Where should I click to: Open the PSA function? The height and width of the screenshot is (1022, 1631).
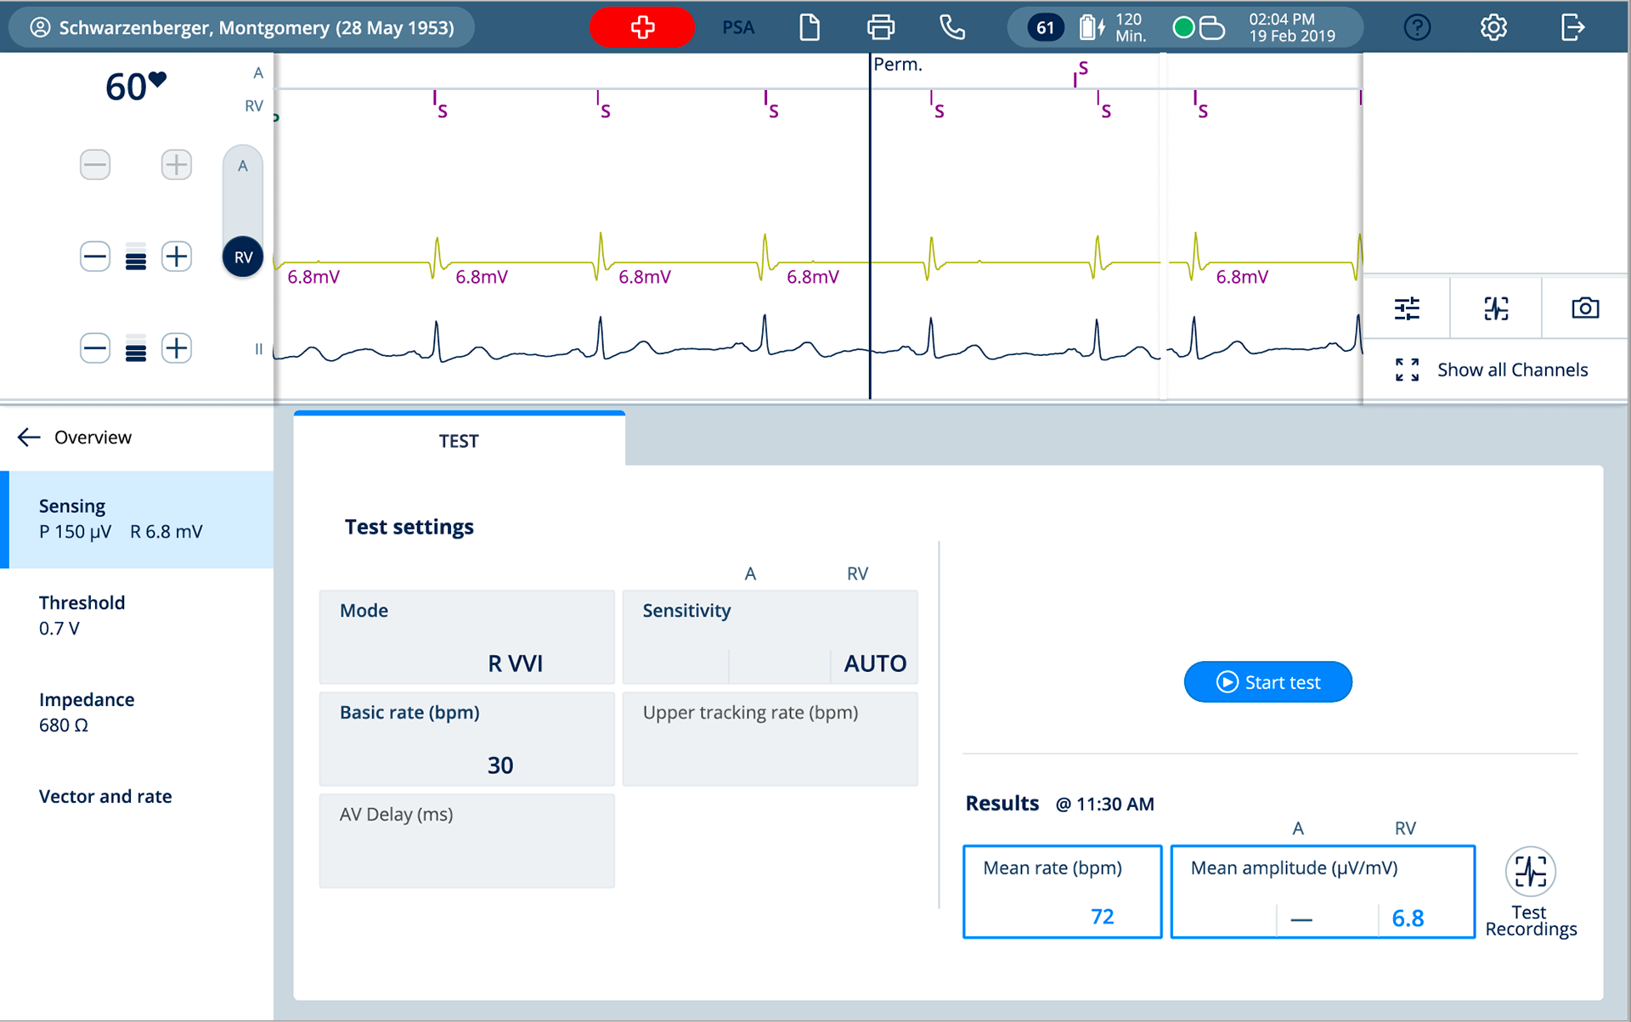tap(738, 27)
